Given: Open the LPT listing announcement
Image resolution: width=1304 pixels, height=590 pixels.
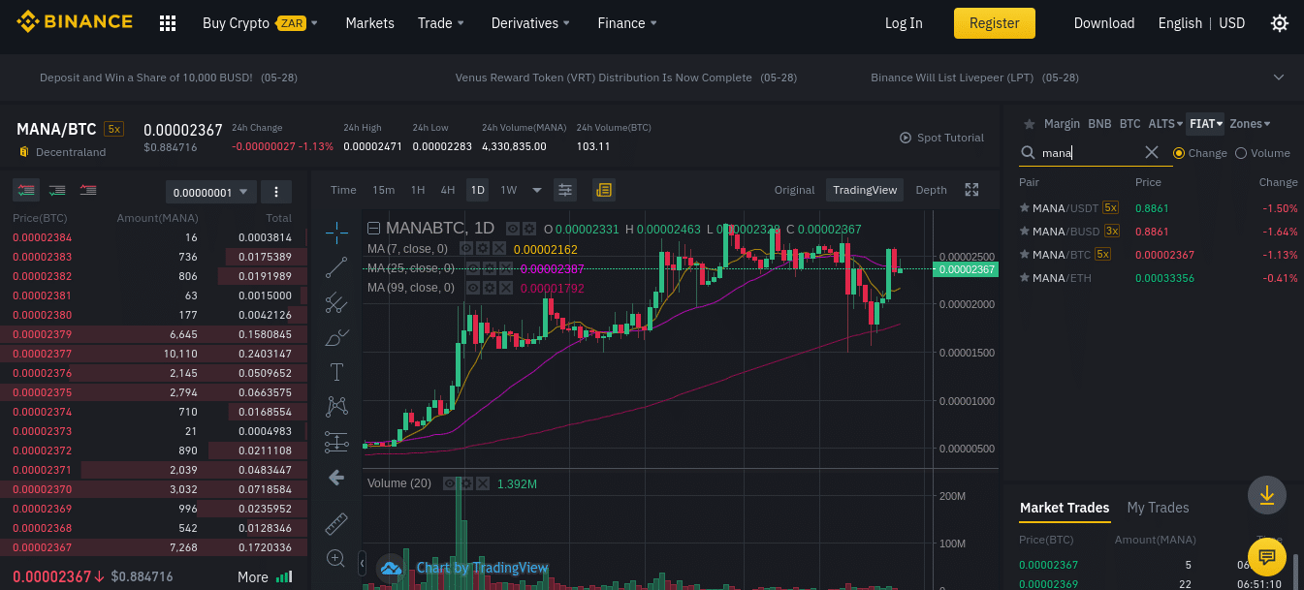Looking at the screenshot, I should 974,78.
